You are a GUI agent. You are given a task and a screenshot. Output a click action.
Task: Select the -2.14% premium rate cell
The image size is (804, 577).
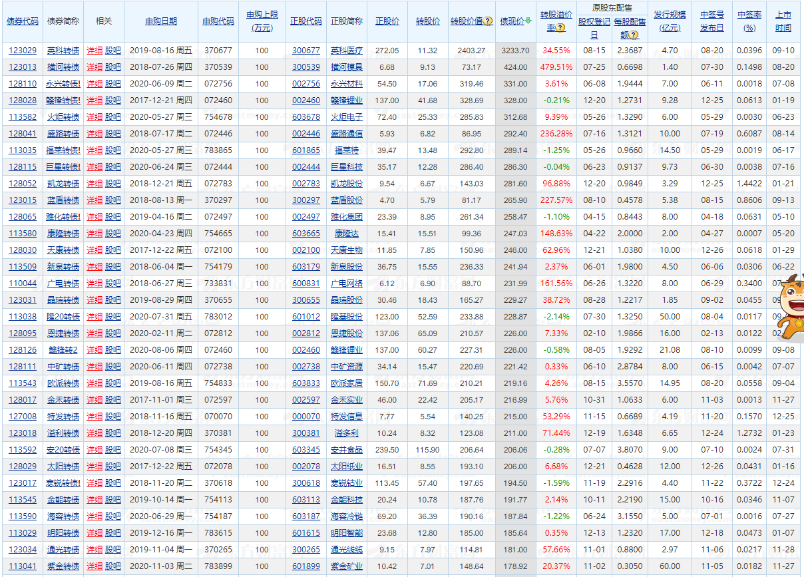tap(556, 317)
